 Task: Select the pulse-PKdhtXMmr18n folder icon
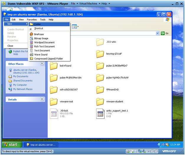click(54, 78)
